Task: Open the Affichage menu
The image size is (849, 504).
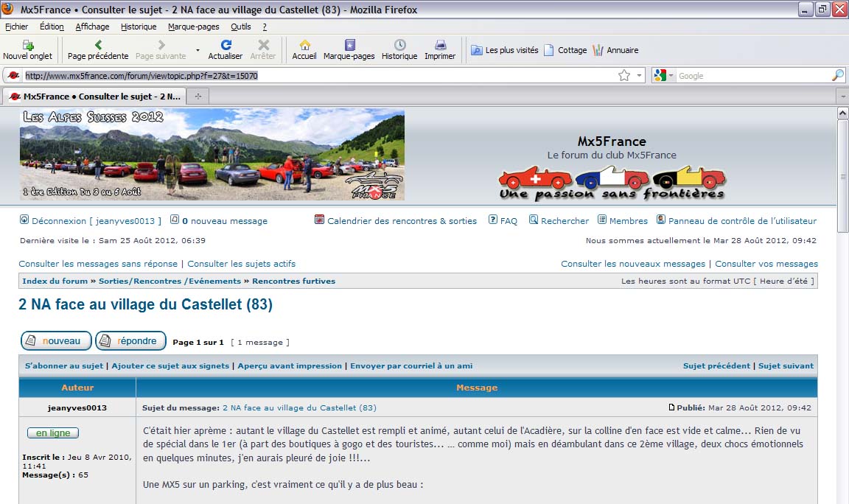Action: click(x=93, y=27)
